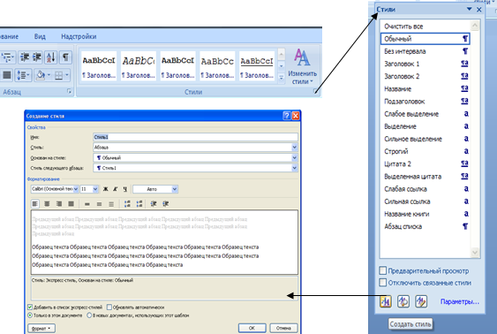Open the shading color dropdown arrow in the ribbon
497x334 pixels.
coord(49,75)
